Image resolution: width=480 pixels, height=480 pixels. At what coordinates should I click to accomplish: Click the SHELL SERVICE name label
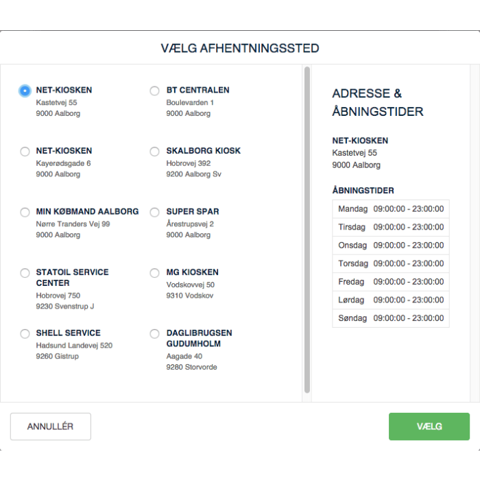click(x=69, y=333)
